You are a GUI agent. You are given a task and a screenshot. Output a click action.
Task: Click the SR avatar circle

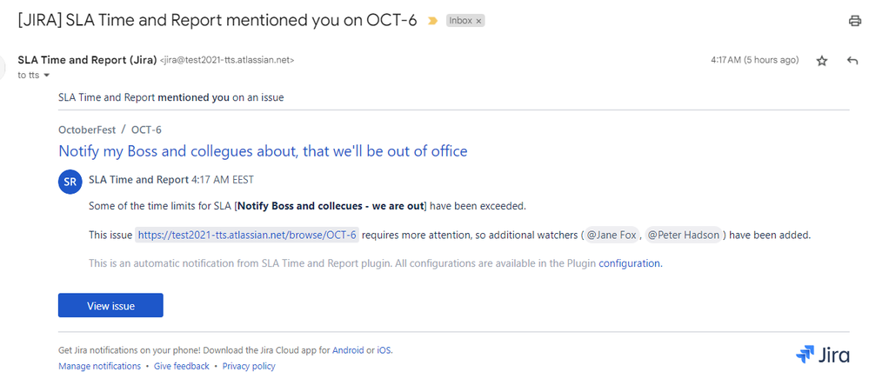[x=70, y=183]
